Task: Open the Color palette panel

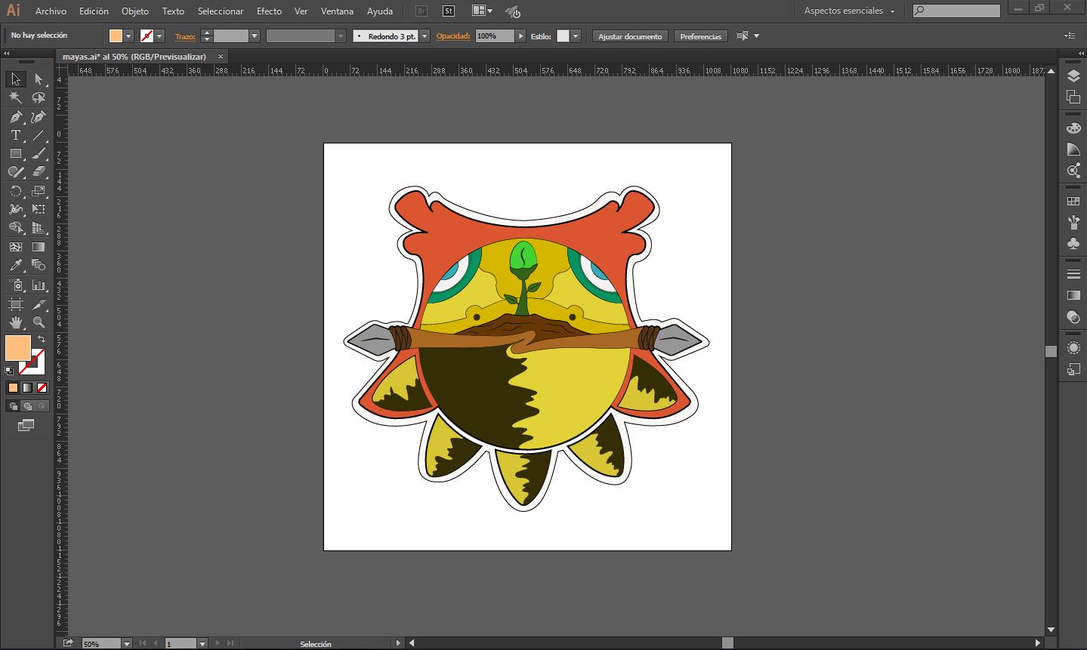Action: pos(1073,128)
